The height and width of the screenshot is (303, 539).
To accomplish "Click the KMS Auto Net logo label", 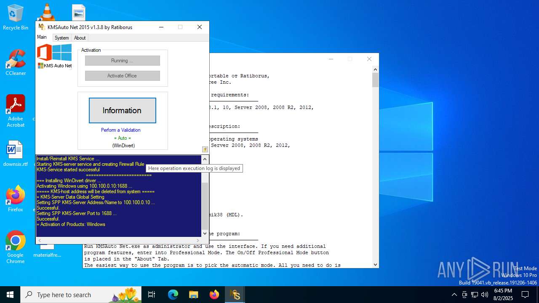I will [x=55, y=66].
